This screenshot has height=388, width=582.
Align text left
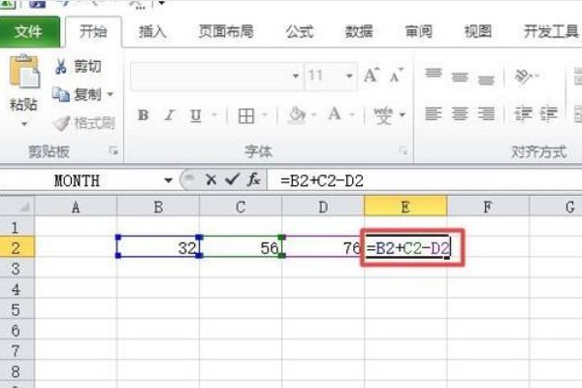pyautogui.click(x=434, y=113)
